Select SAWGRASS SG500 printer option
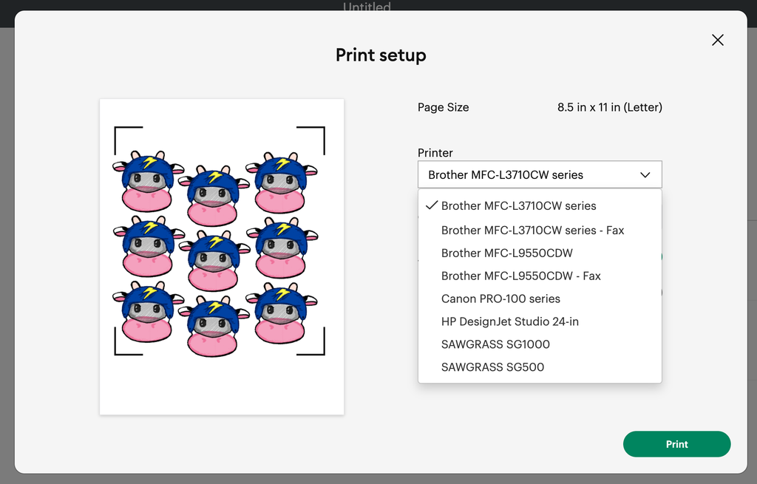The height and width of the screenshot is (484, 757). click(492, 367)
